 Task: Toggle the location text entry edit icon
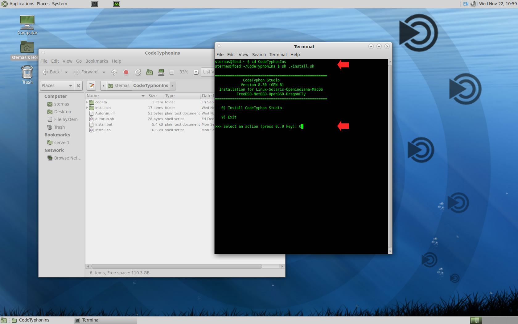pos(91,86)
